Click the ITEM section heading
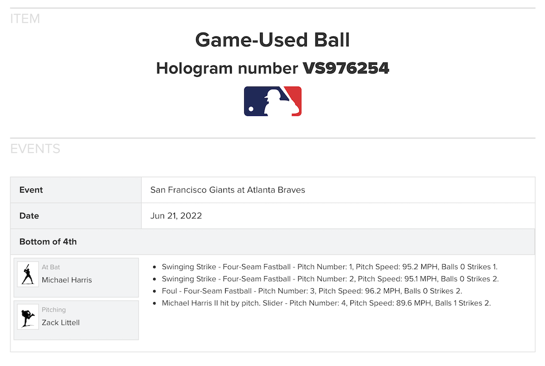545x366 pixels. click(x=25, y=19)
